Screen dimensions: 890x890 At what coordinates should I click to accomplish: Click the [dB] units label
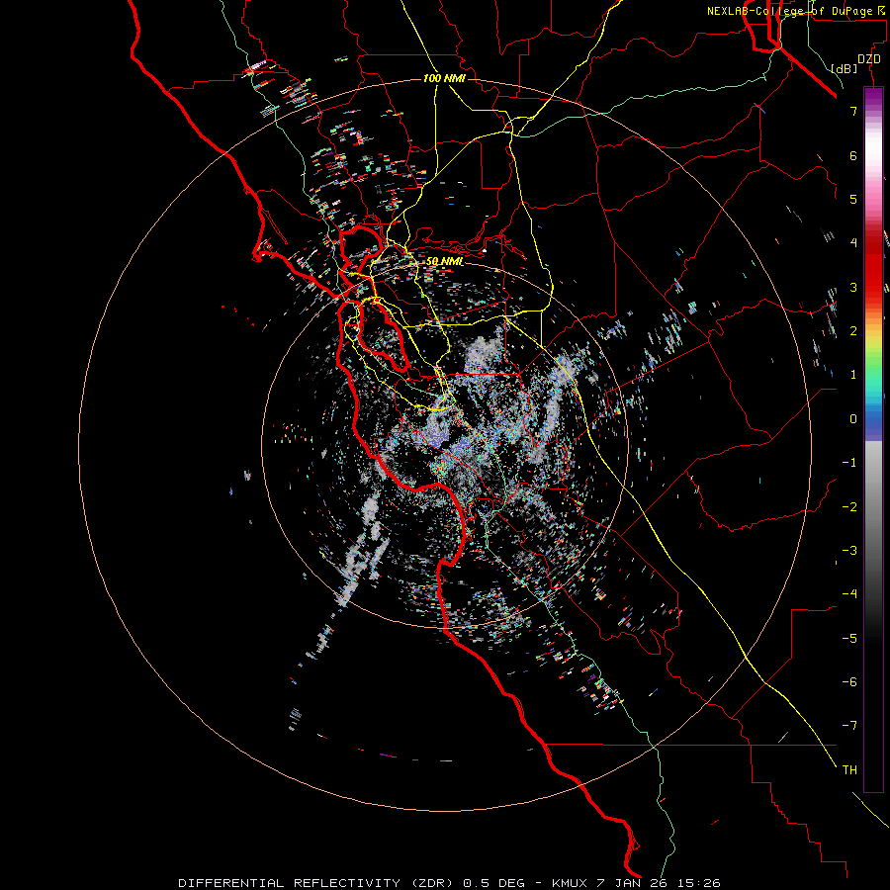(845, 68)
